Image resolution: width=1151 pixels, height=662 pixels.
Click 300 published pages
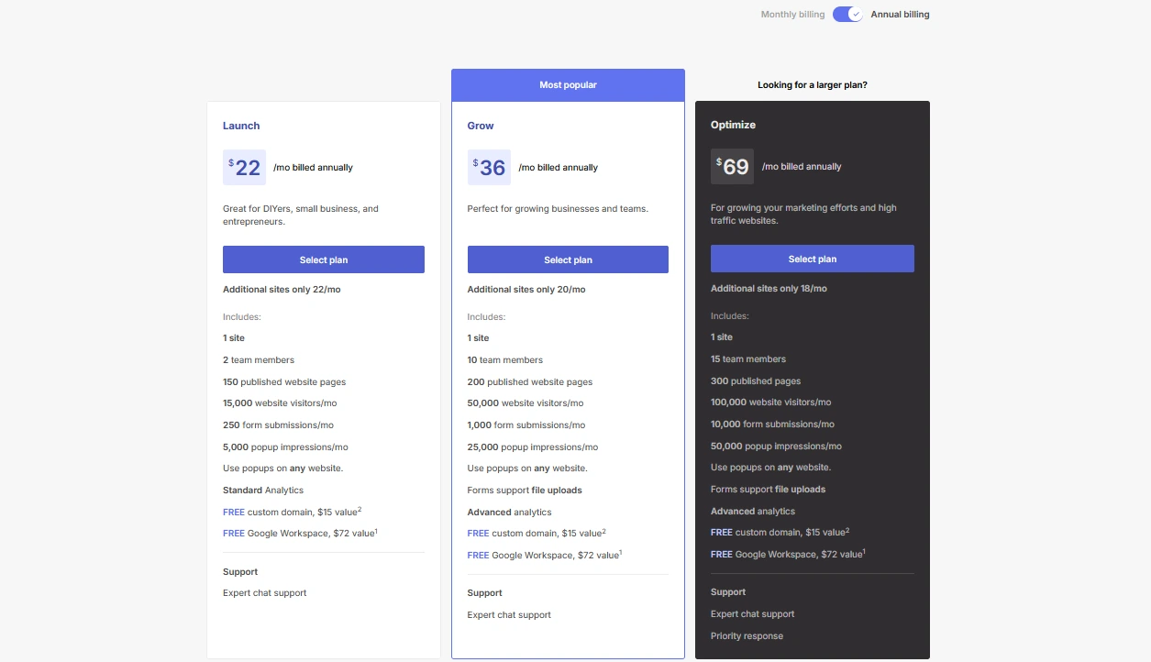(x=756, y=381)
